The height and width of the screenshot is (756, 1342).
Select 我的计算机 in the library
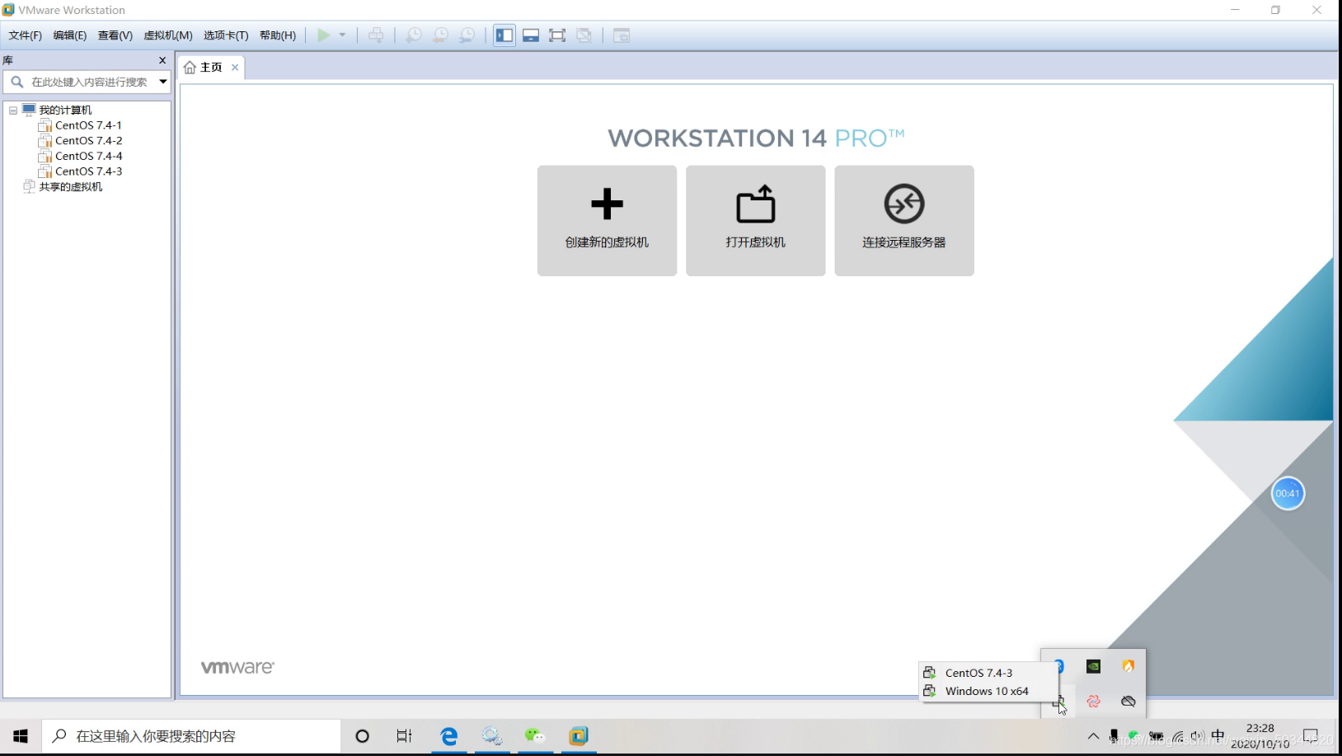point(65,110)
